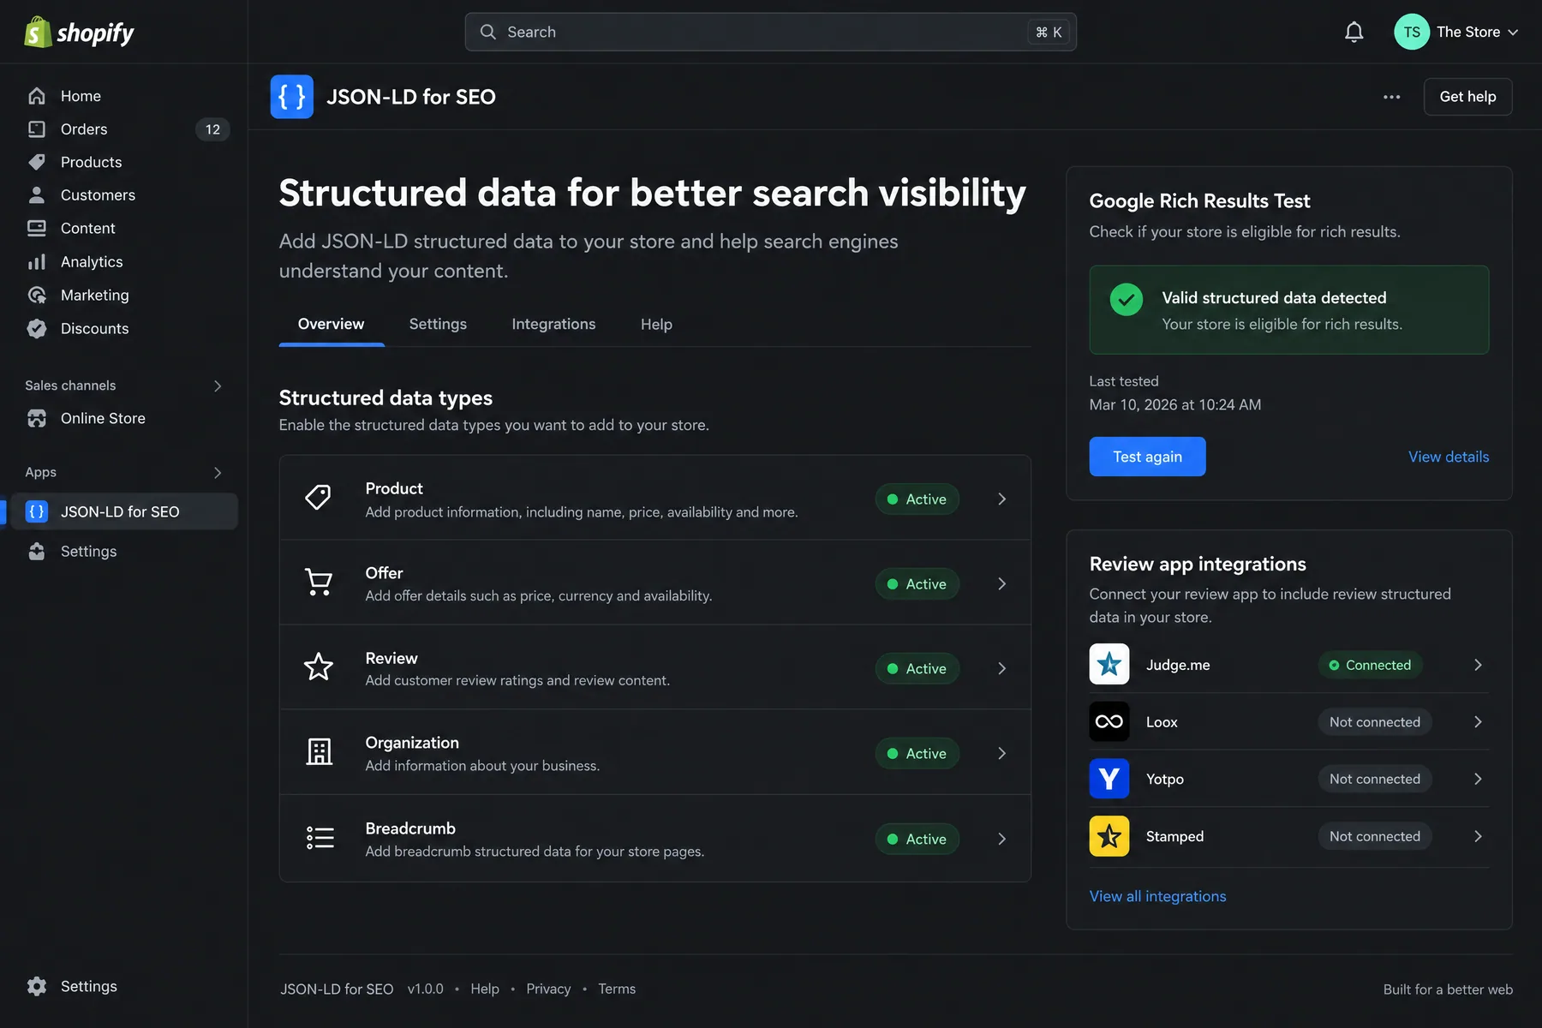Click the Customers person icon
Screen dimensions: 1542x1028
(37, 195)
